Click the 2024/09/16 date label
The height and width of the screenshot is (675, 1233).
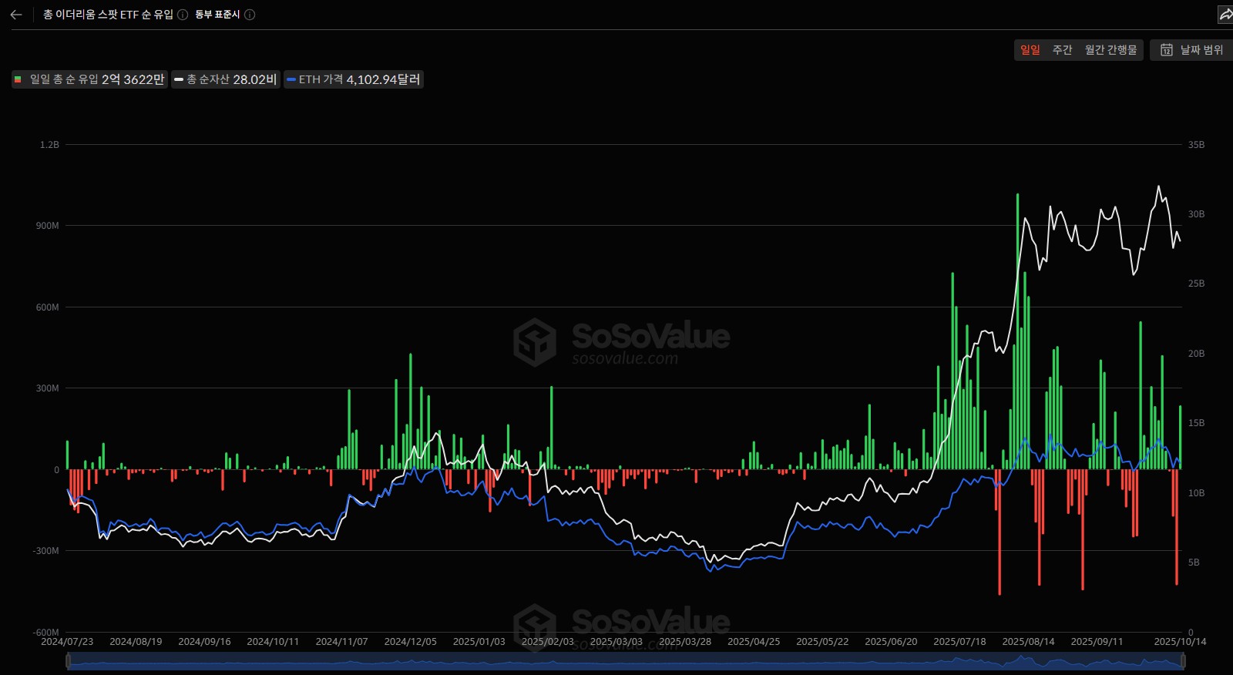tap(204, 642)
